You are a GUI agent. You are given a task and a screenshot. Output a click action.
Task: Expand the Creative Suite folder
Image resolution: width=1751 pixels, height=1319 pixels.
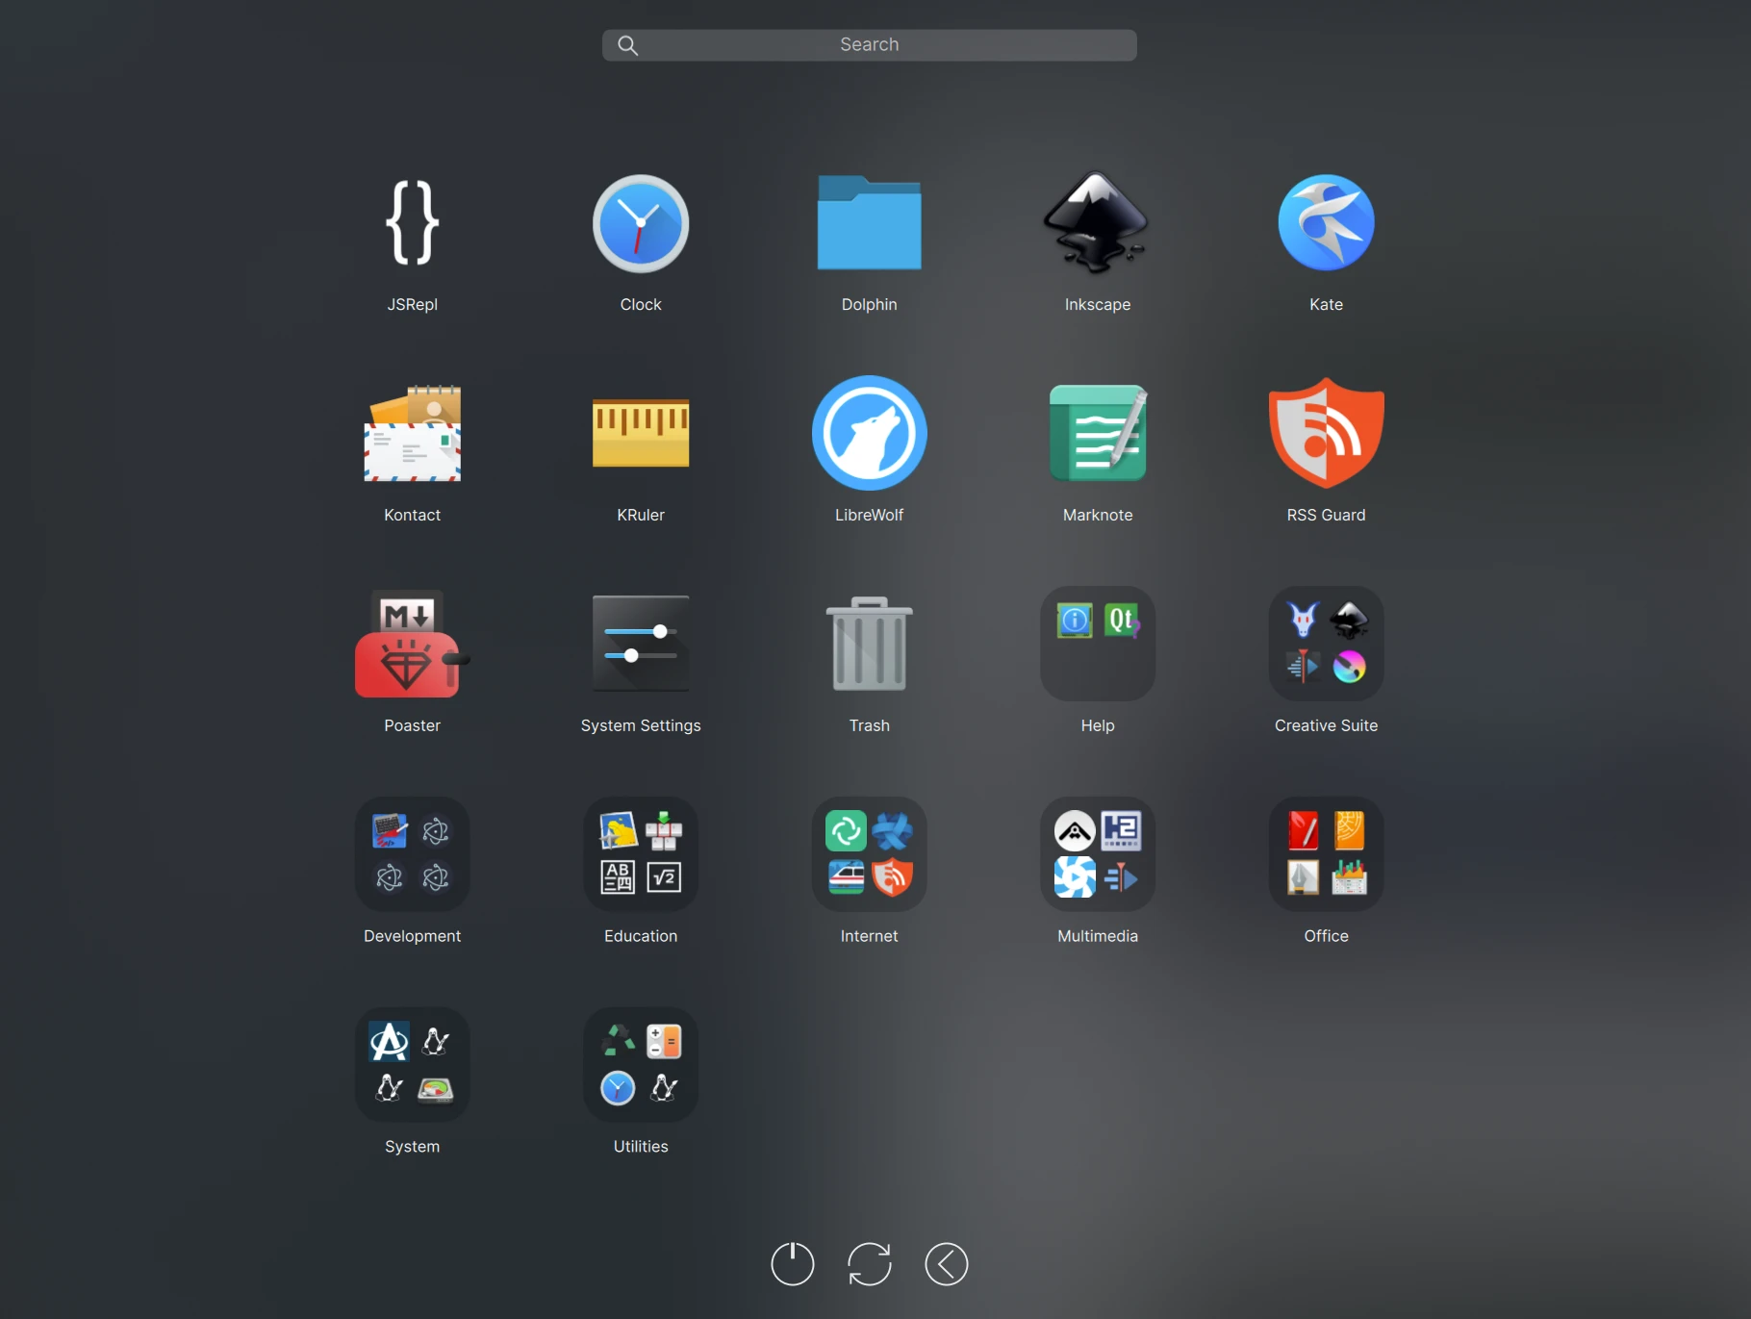[x=1326, y=645]
